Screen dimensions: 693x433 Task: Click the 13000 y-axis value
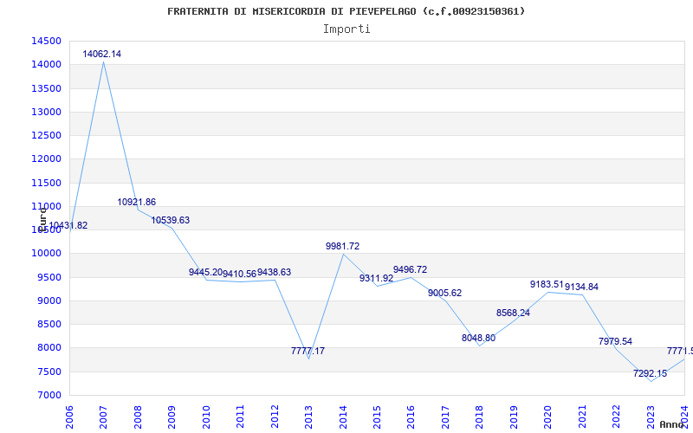pos(46,112)
